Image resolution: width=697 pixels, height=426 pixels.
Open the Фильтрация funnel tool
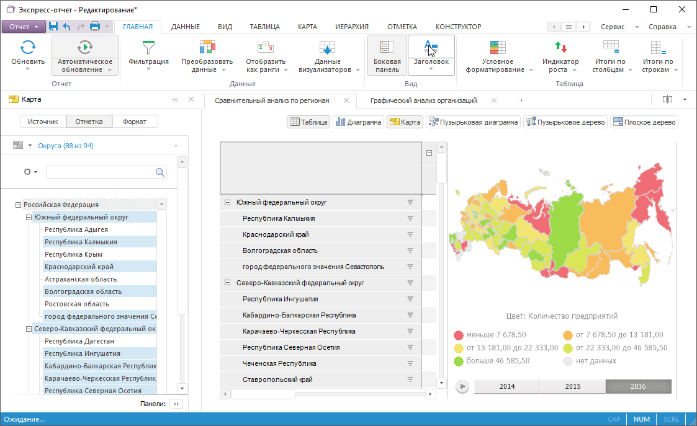click(x=148, y=47)
